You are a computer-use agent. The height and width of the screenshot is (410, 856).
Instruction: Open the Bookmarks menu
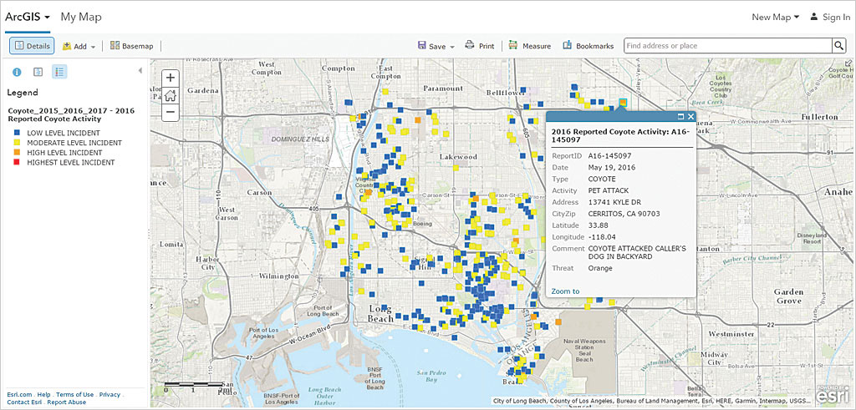588,46
